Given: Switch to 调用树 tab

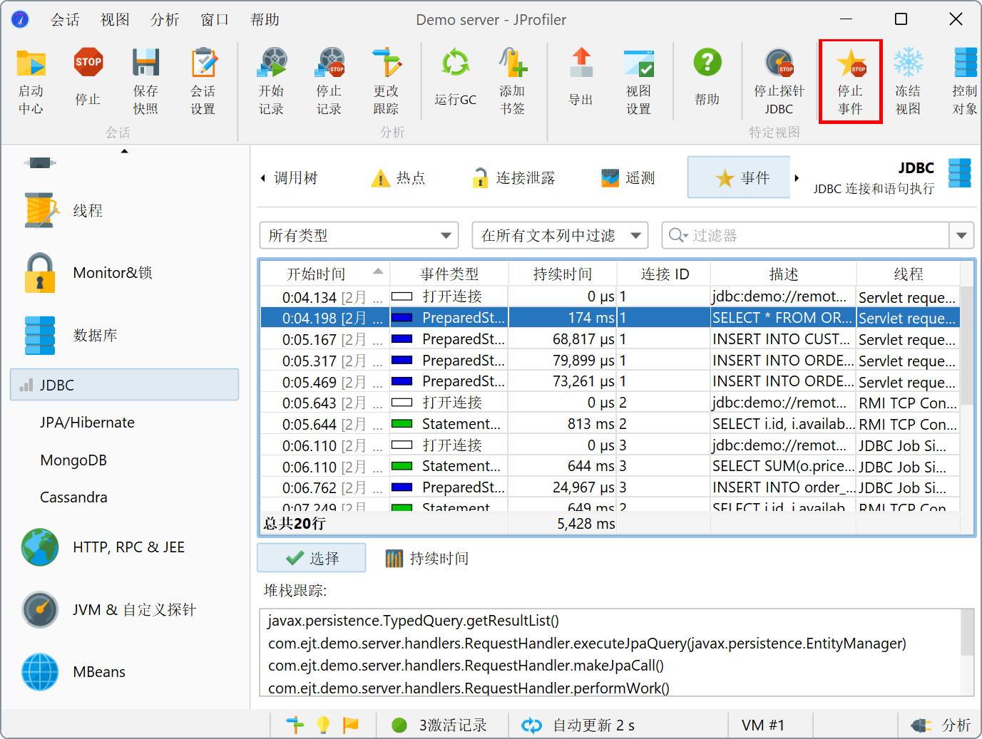Looking at the screenshot, I should pyautogui.click(x=295, y=178).
